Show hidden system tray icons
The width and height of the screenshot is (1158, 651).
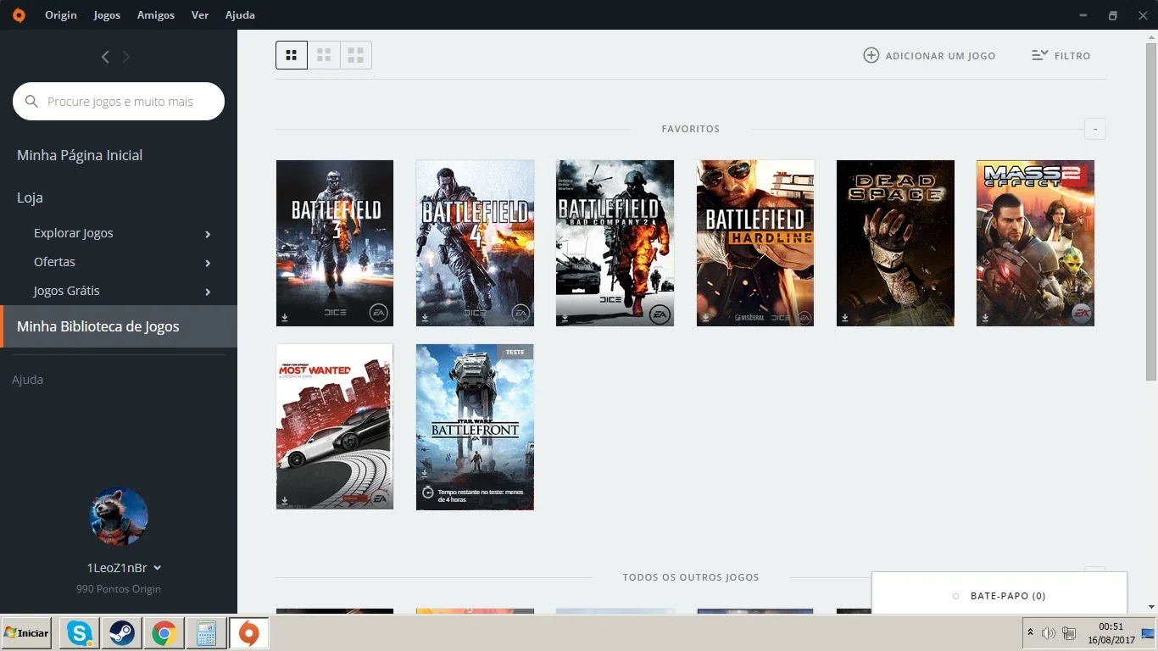point(1031,633)
